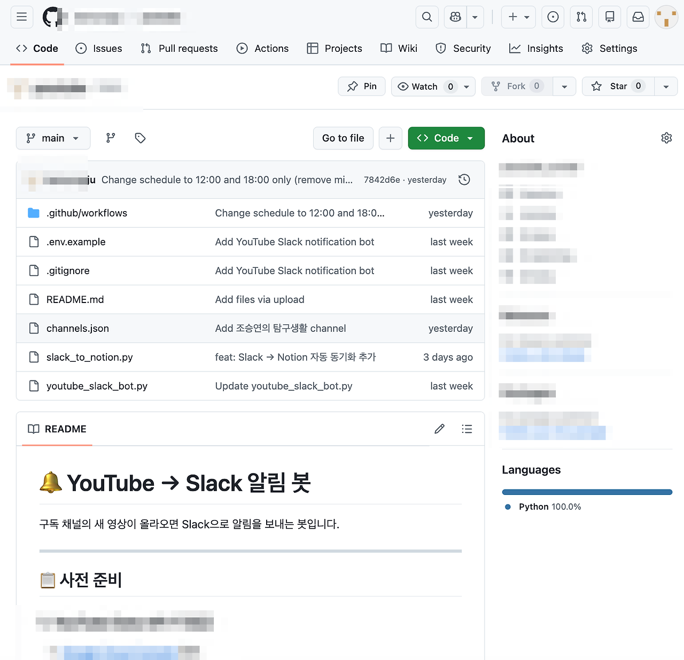Viewport: 684px width, 660px height.
Task: Open the Wiki tab
Action: tap(399, 49)
